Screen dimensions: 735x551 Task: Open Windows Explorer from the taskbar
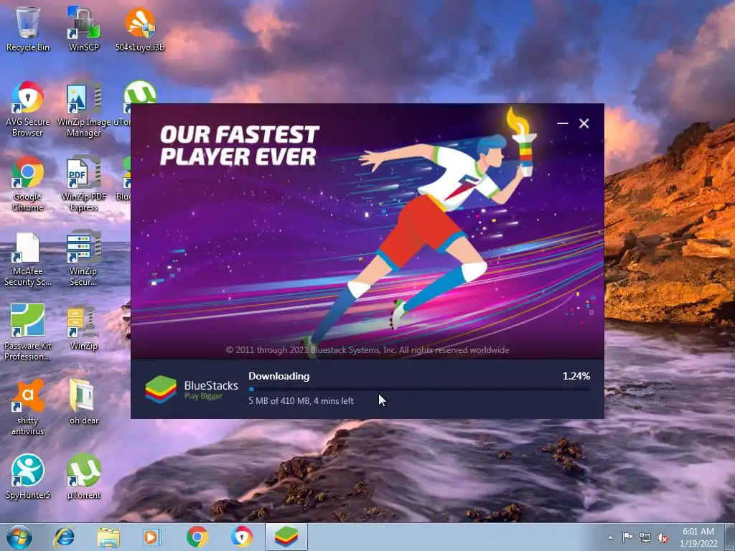coord(108,537)
